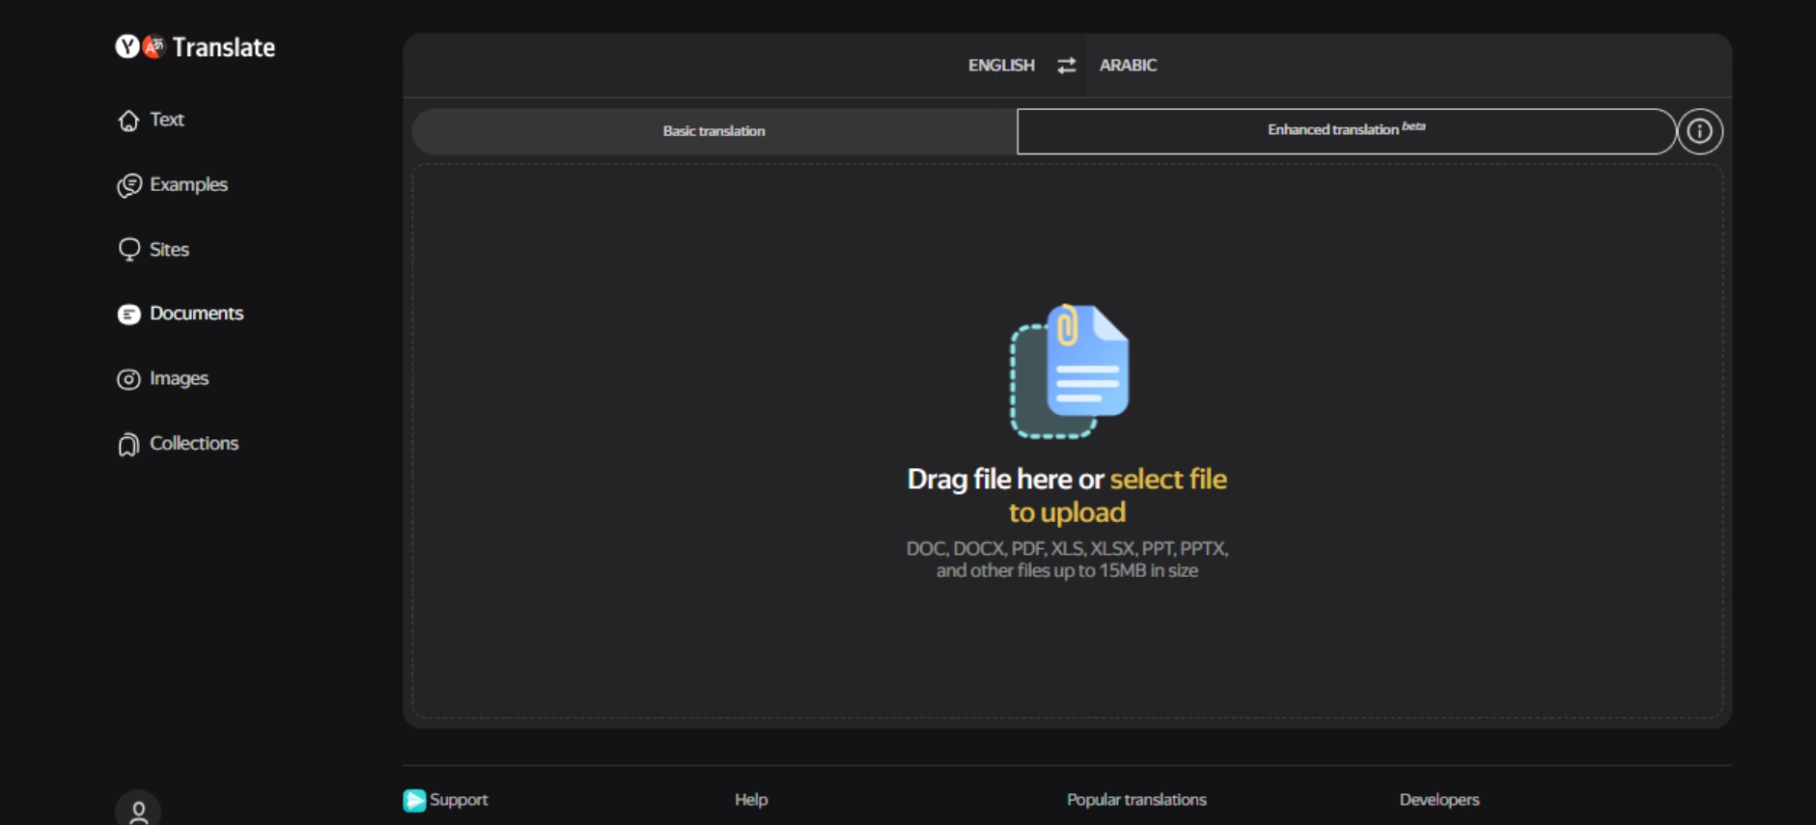Swap languages with the arrows icon
The height and width of the screenshot is (825, 1816).
click(x=1066, y=66)
